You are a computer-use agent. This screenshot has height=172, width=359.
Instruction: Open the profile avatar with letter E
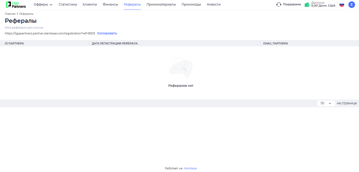352,4
